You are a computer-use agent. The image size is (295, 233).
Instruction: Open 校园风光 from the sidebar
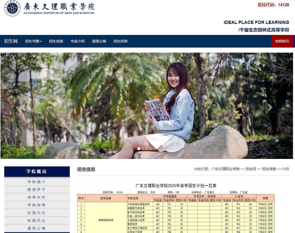(x=37, y=221)
